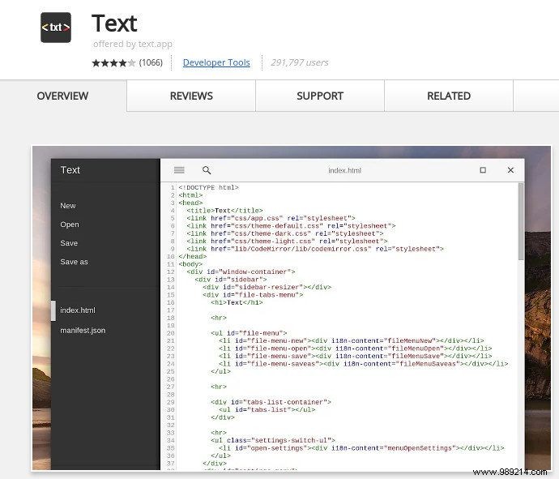Open the Overview tab

(x=62, y=96)
